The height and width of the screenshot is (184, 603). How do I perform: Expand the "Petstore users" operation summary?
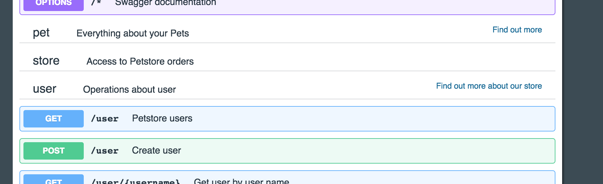pyautogui.click(x=162, y=118)
